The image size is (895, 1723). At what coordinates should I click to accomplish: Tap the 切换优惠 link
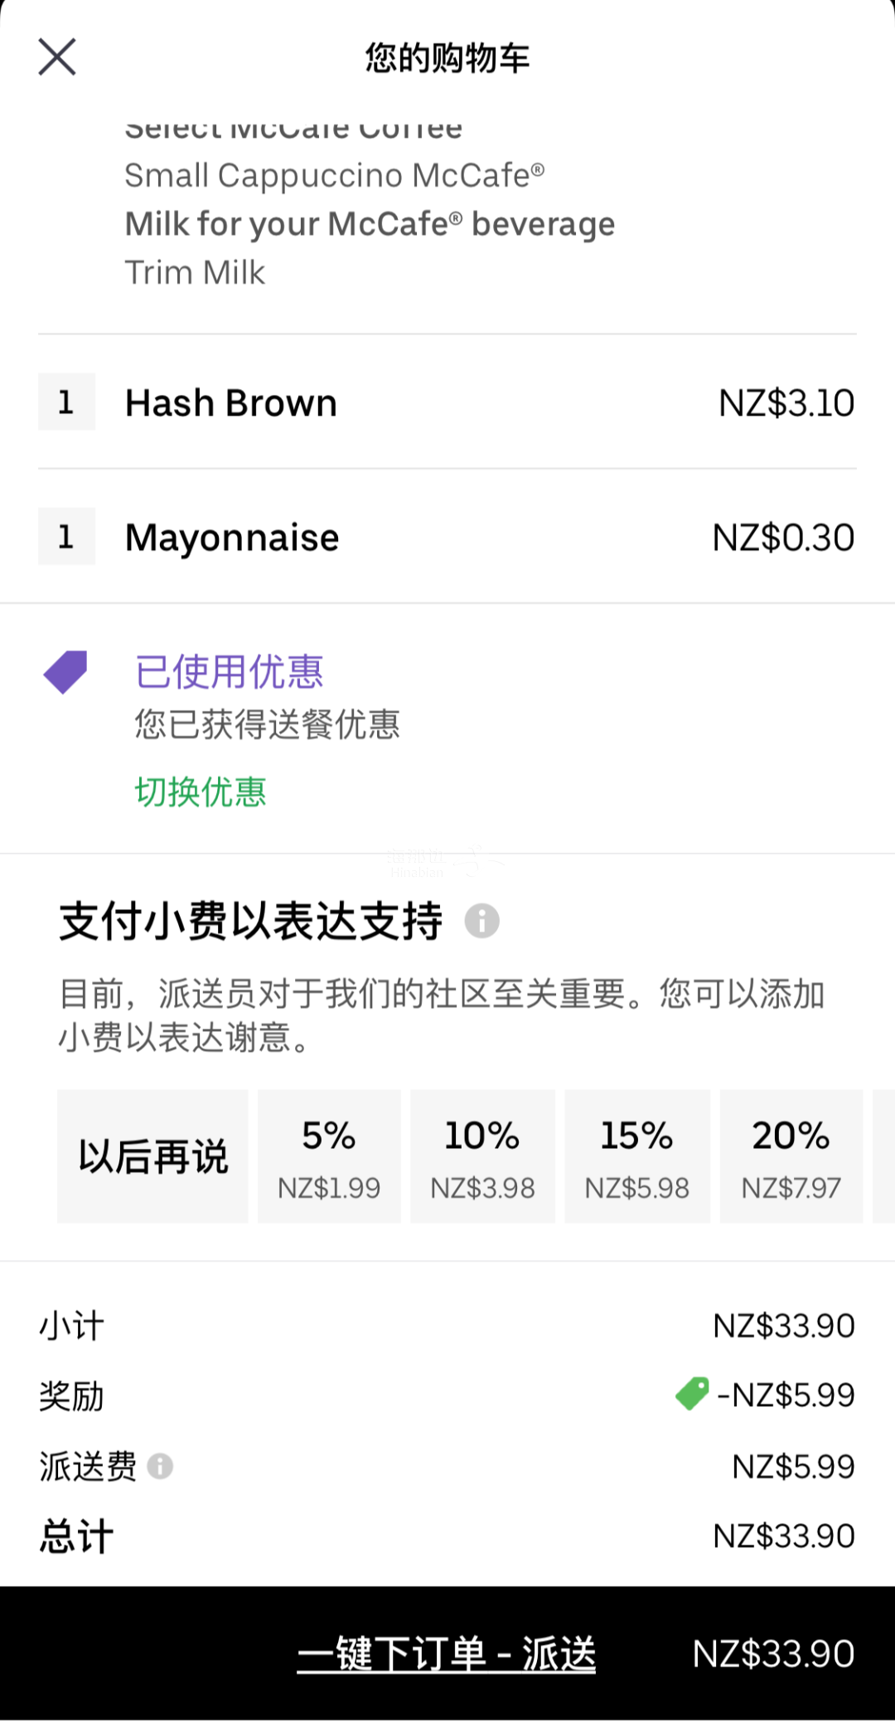(201, 792)
